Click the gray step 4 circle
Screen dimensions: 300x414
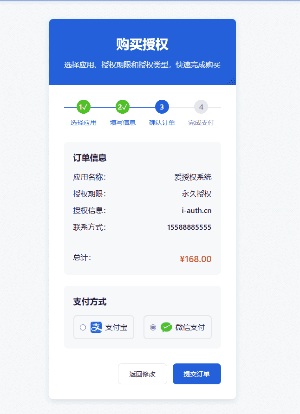click(201, 107)
